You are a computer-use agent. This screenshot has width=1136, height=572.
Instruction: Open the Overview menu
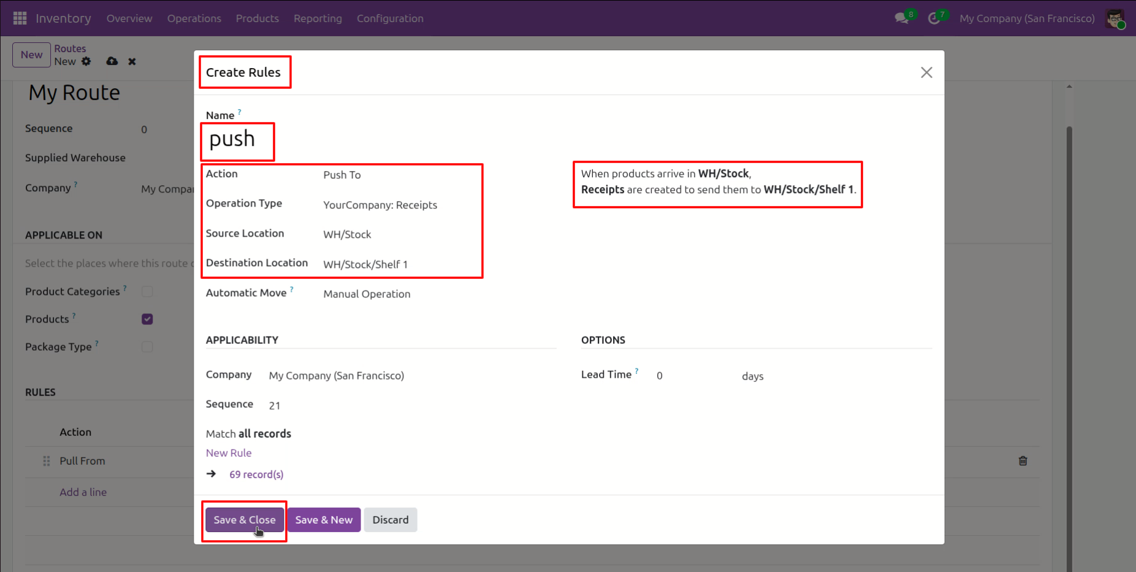129,18
